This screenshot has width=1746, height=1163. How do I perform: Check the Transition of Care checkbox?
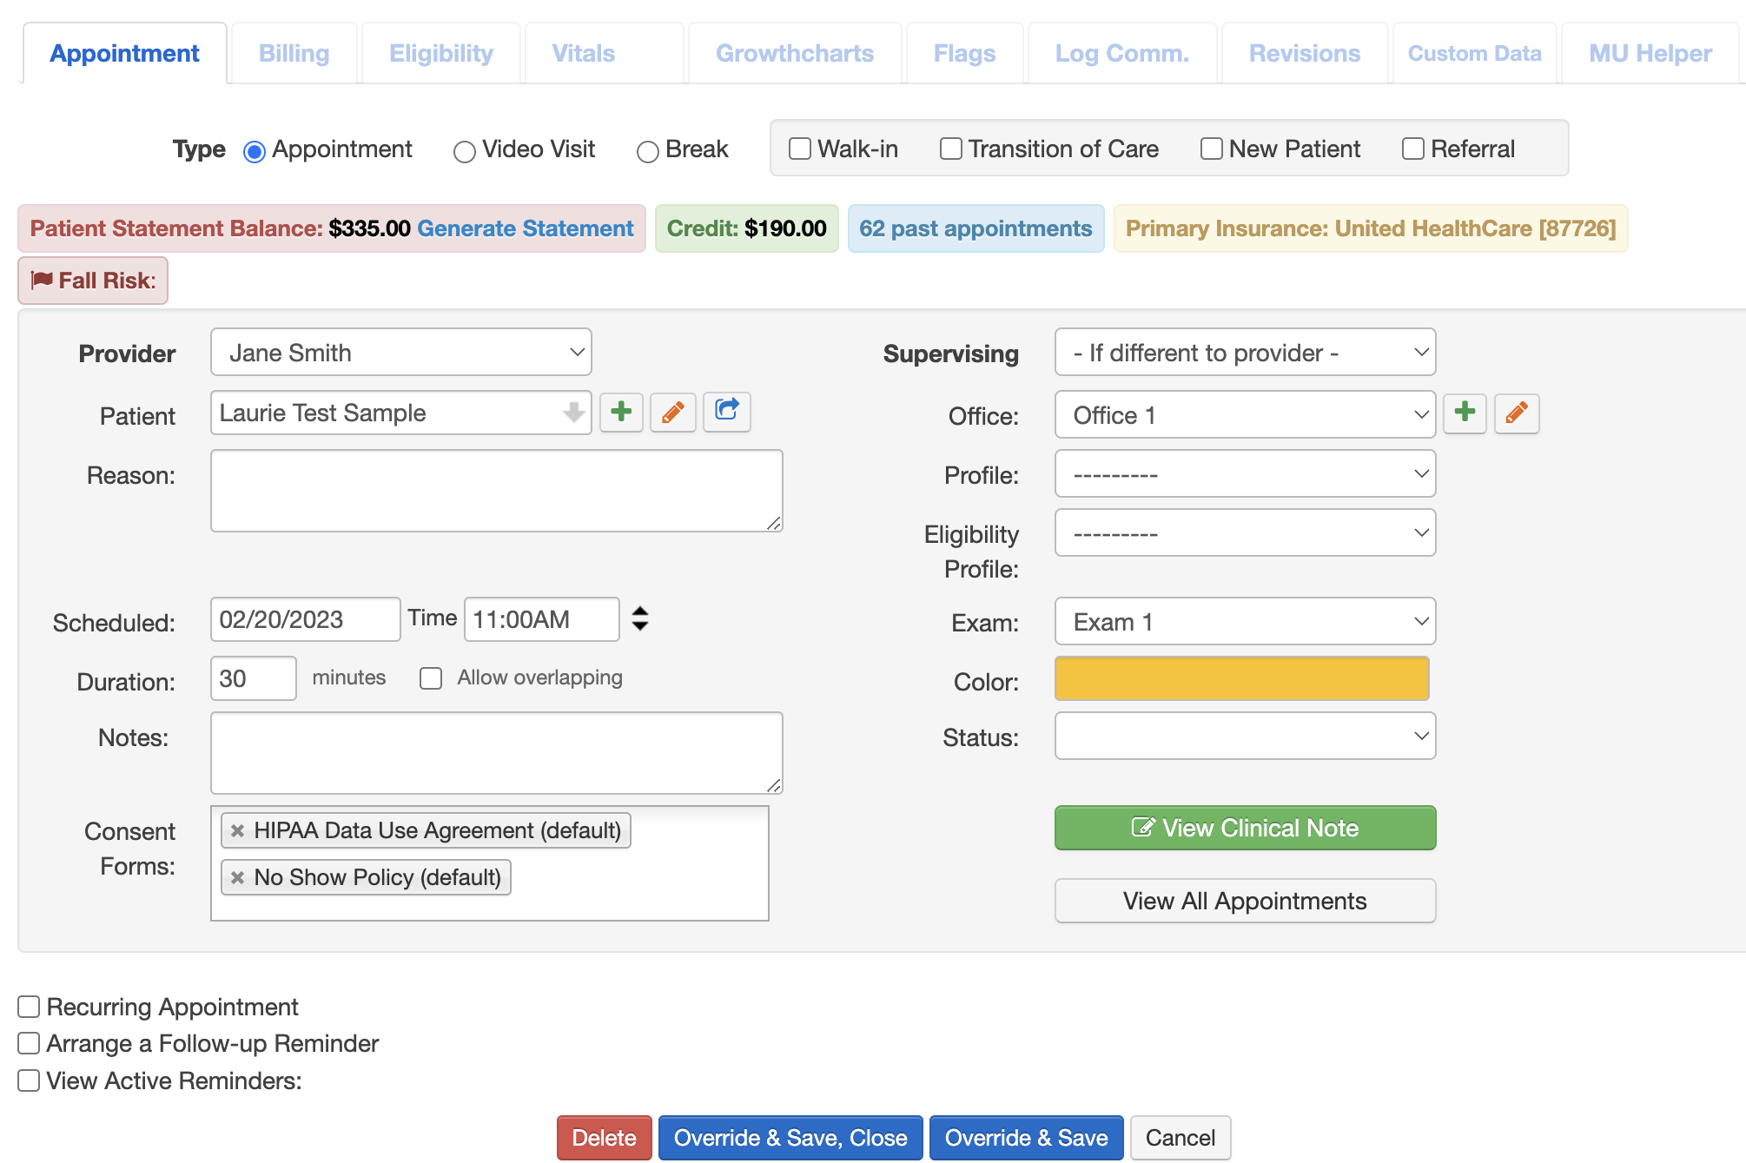tap(950, 149)
